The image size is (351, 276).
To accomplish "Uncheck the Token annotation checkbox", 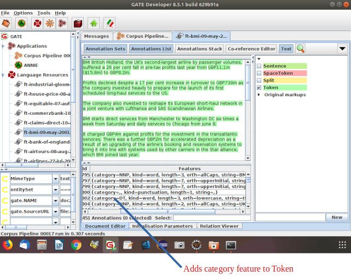I will click(x=259, y=87).
